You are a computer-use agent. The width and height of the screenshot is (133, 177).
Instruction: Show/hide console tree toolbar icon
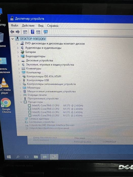[25, 32]
